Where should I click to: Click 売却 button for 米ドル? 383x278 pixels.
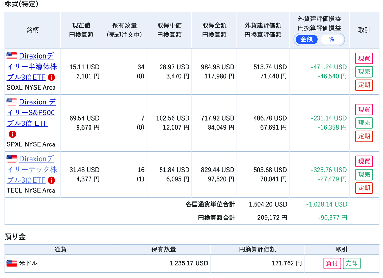coord(352,263)
